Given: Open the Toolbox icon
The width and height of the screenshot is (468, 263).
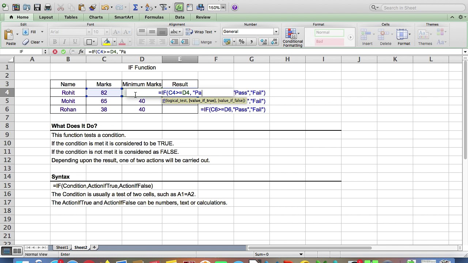Looking at the screenshot, I should pyautogui.click(x=190, y=7).
